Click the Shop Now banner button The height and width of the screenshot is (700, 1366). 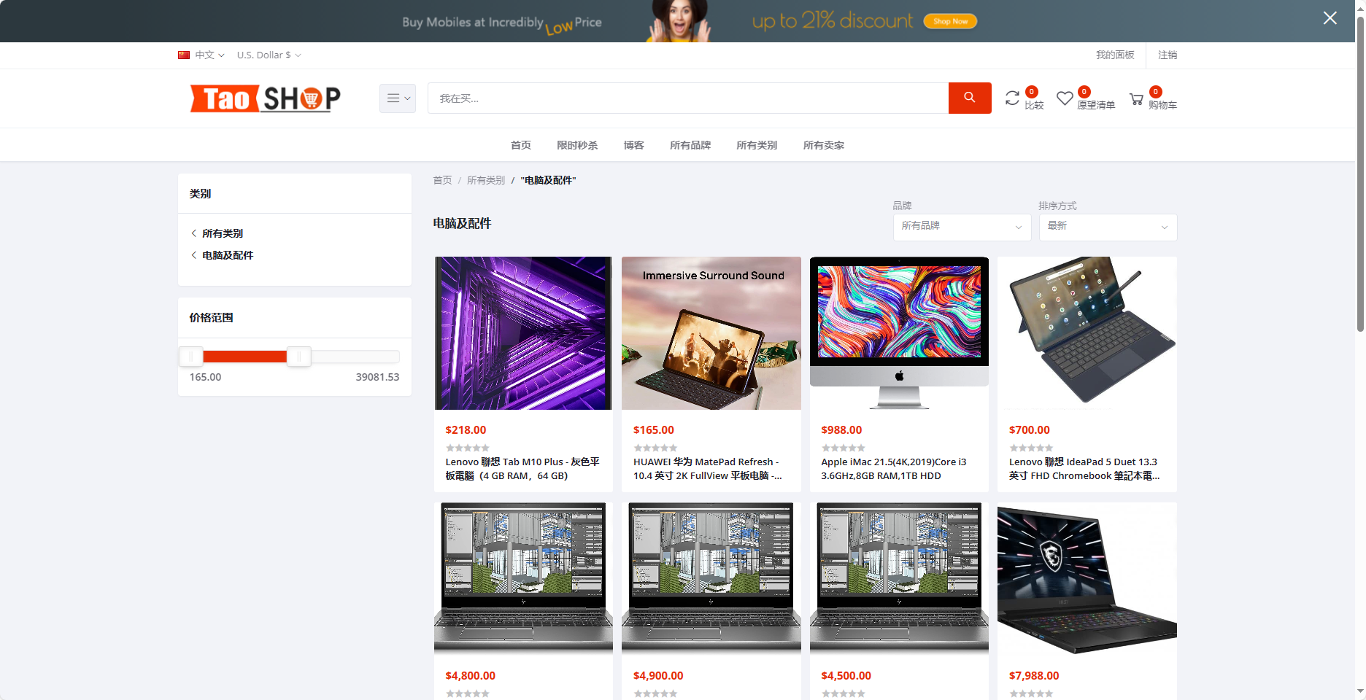tap(950, 21)
